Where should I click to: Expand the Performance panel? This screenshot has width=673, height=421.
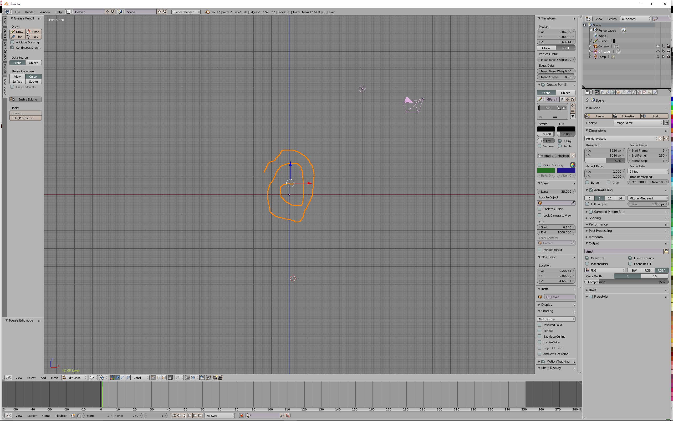[598, 224]
